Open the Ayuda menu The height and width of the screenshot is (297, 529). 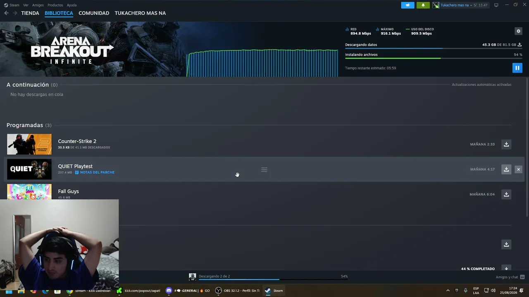click(71, 5)
